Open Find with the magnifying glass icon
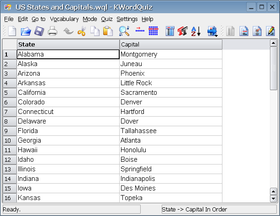 (124, 31)
